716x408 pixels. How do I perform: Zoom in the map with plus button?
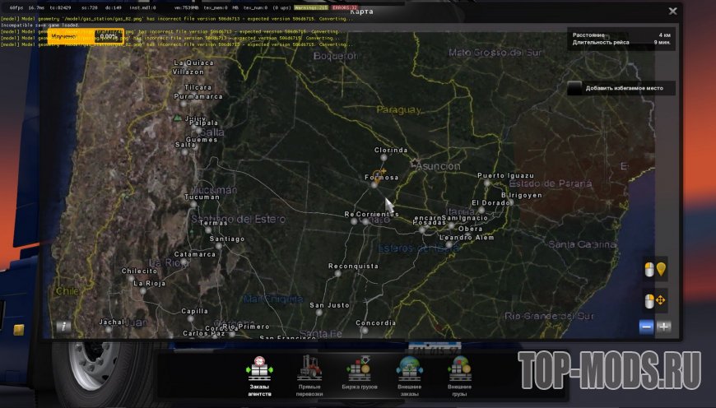point(664,327)
